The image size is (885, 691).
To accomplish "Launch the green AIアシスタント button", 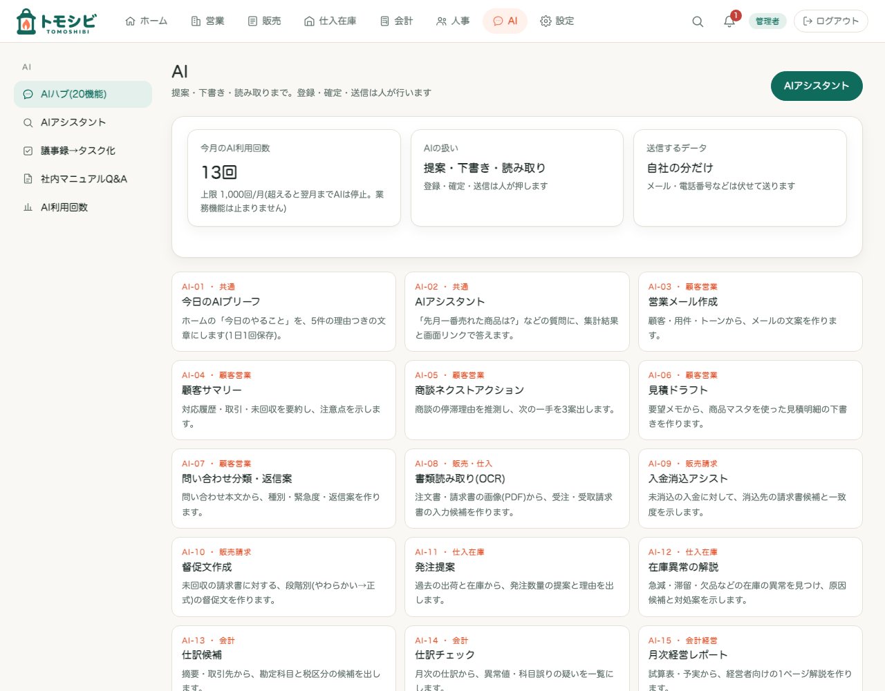I will tap(817, 86).
